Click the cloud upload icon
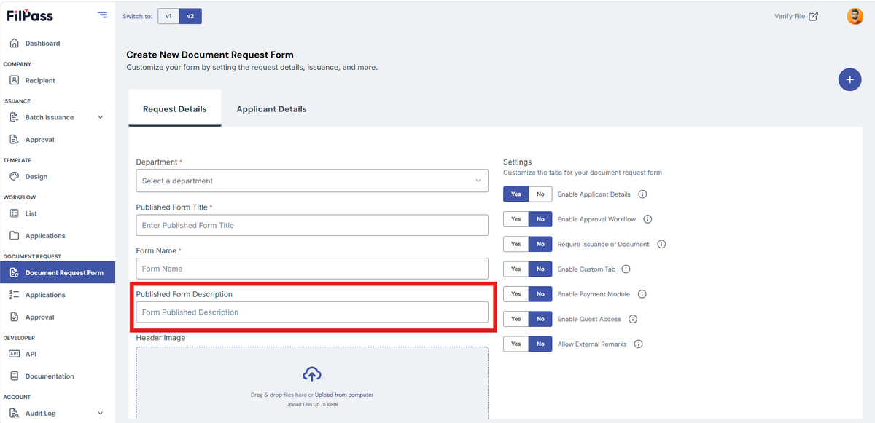 [312, 374]
